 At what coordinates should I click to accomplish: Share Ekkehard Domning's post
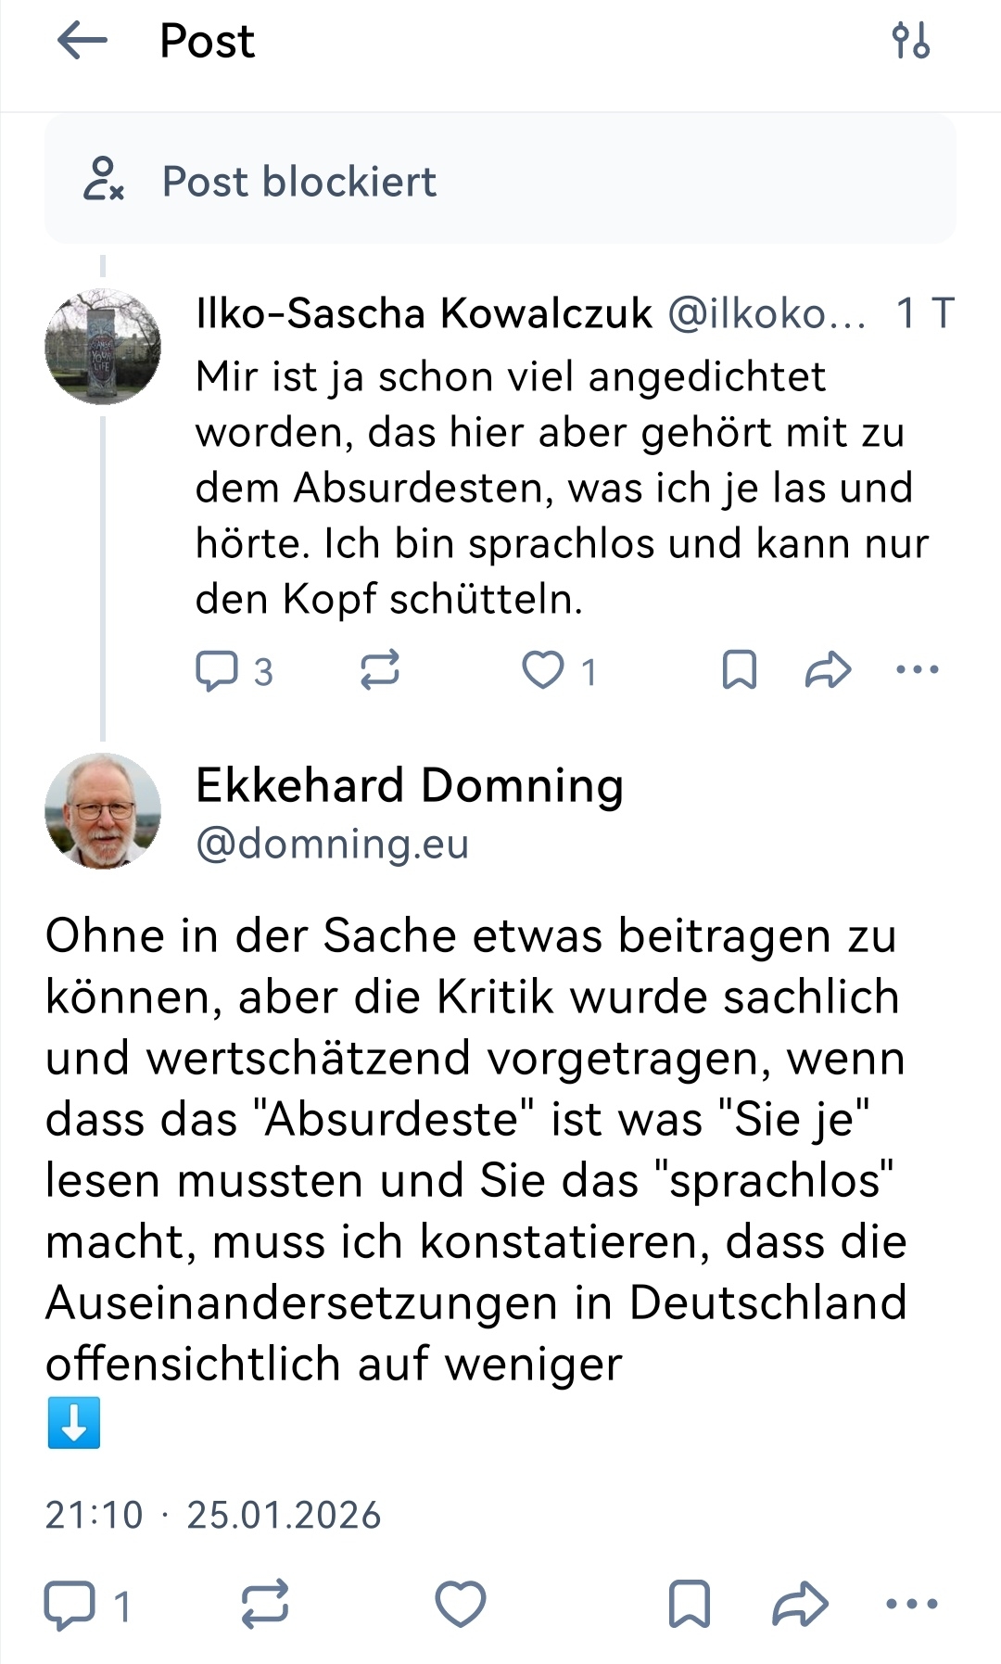coord(800,1605)
